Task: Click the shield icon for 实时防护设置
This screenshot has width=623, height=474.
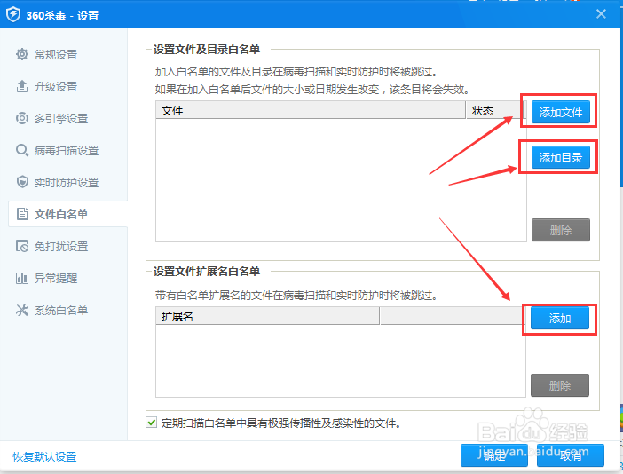Action: coord(22,182)
